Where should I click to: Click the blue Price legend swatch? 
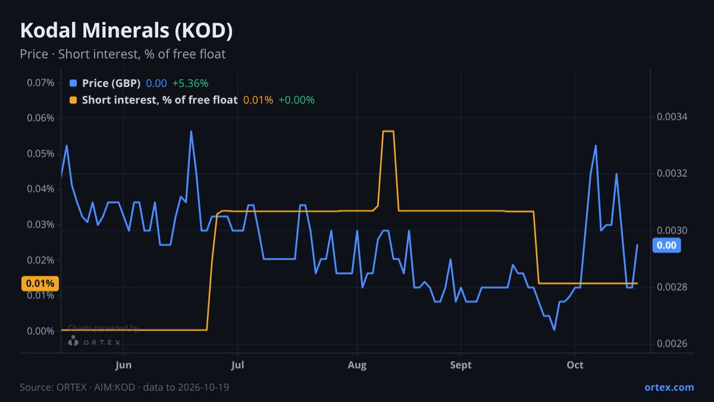tap(73, 83)
